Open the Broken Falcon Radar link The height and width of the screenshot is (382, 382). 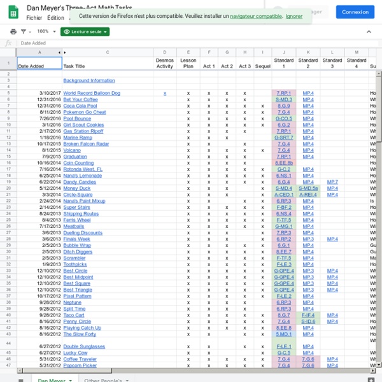[x=86, y=144]
